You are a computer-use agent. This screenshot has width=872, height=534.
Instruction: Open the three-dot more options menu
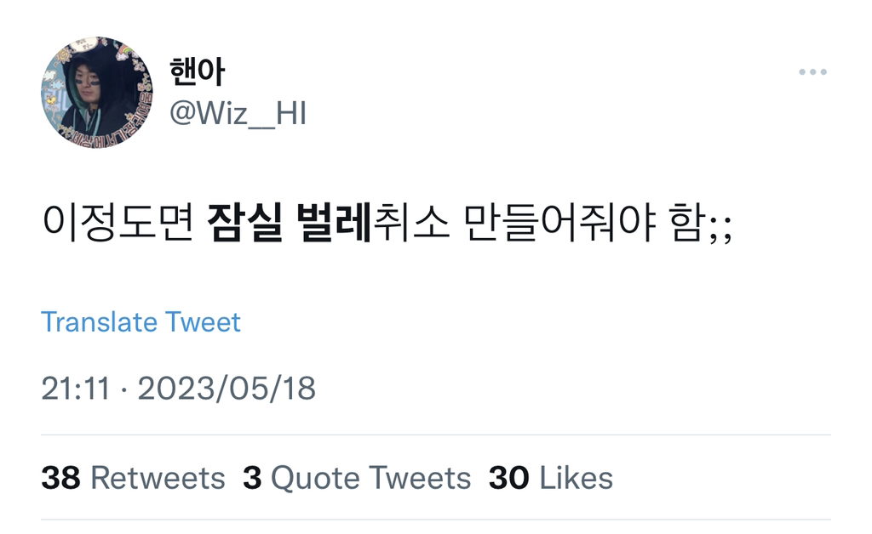click(x=812, y=71)
